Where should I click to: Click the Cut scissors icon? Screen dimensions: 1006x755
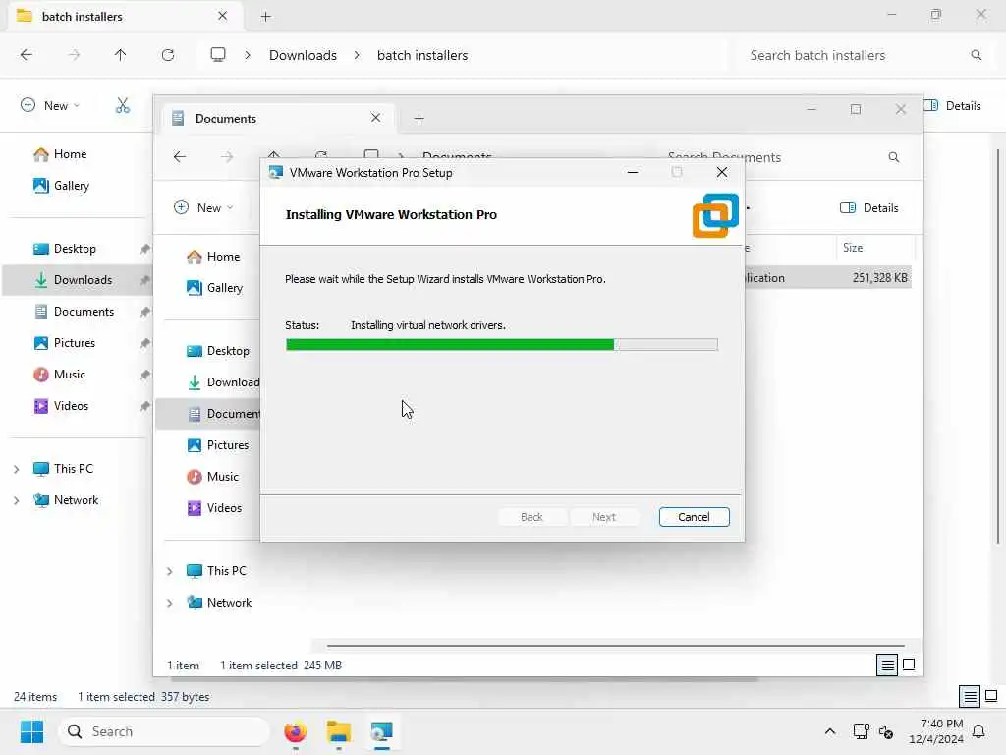(x=123, y=105)
